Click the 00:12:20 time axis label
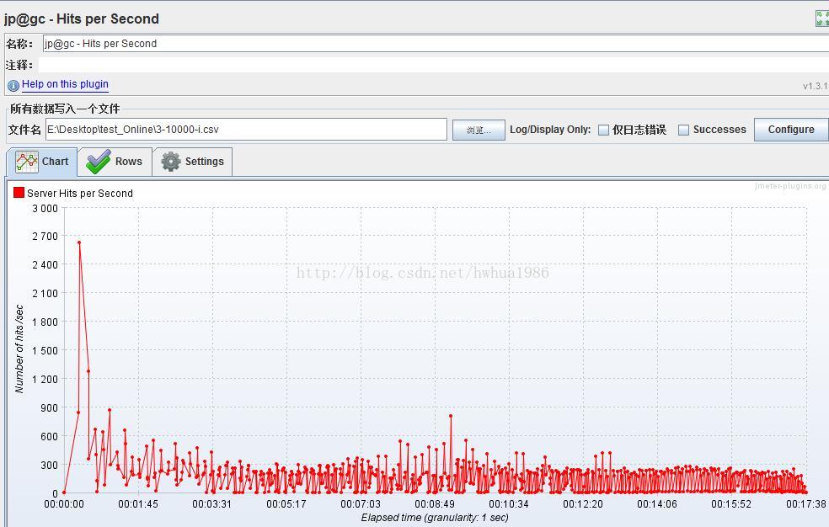The image size is (829, 527). (x=583, y=503)
